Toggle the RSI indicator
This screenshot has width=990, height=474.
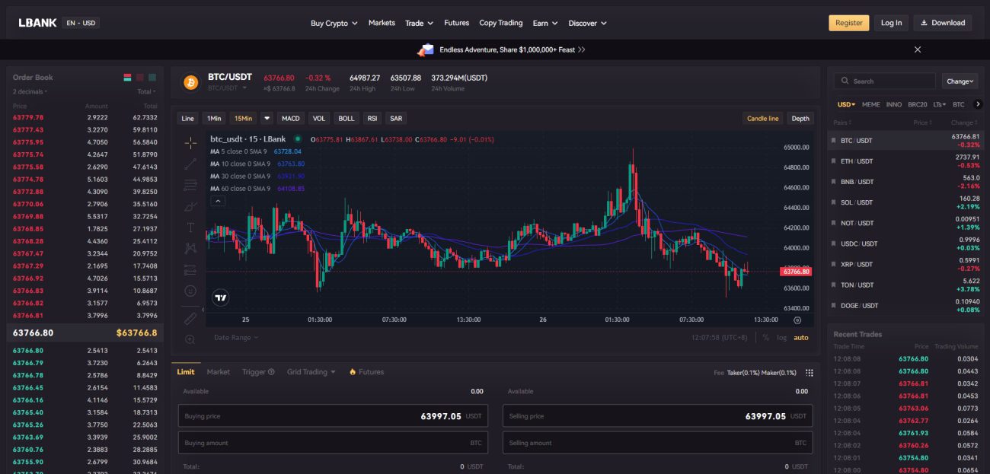tap(372, 119)
